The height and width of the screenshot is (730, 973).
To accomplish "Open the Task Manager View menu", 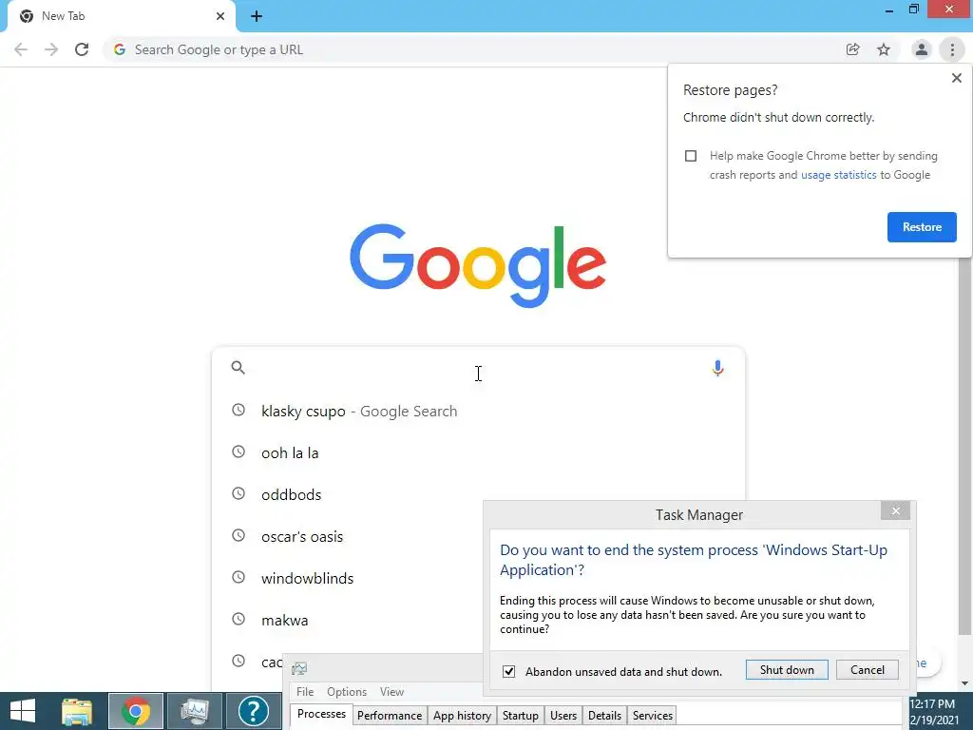I will 391,692.
